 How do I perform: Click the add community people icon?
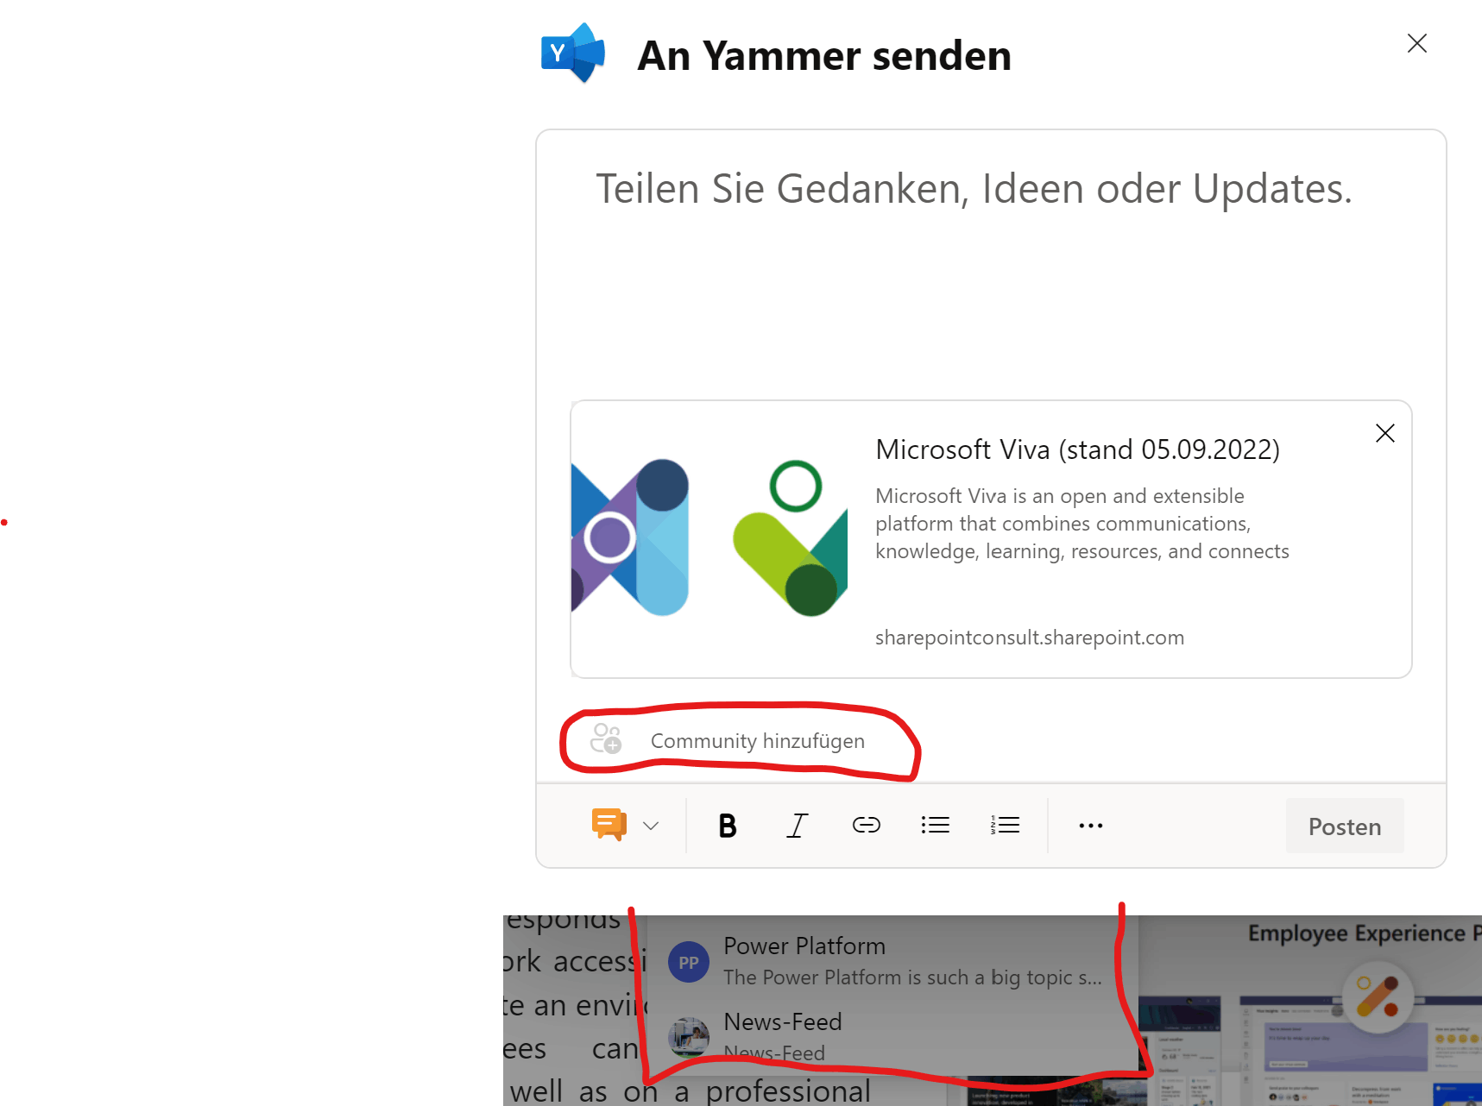pyautogui.click(x=606, y=738)
